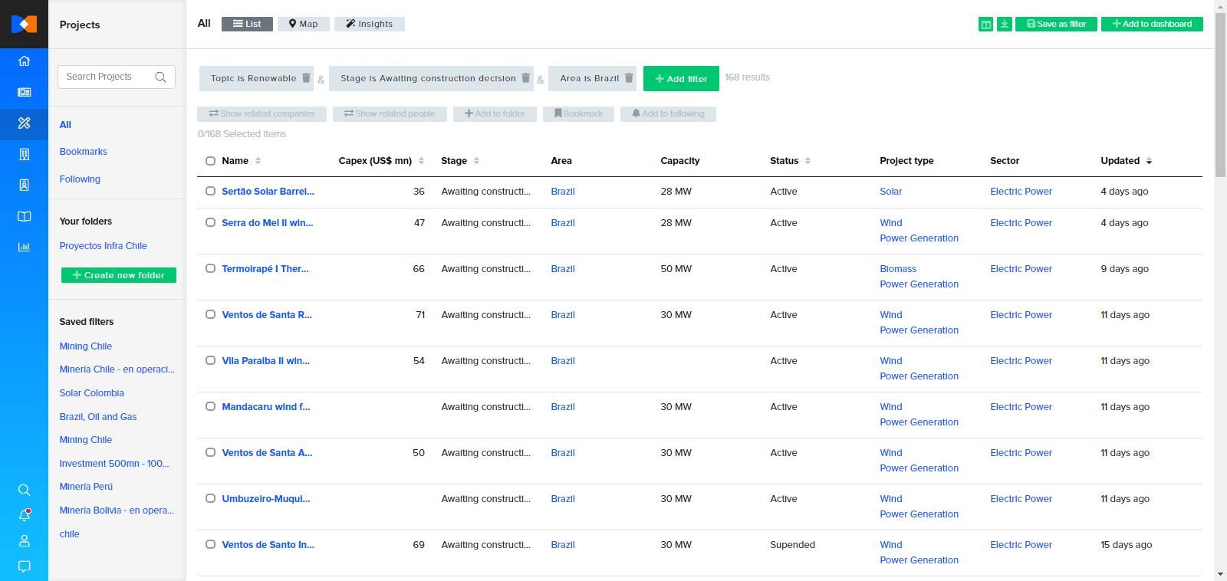Click Create new folder button
The height and width of the screenshot is (581, 1227).
(x=119, y=275)
